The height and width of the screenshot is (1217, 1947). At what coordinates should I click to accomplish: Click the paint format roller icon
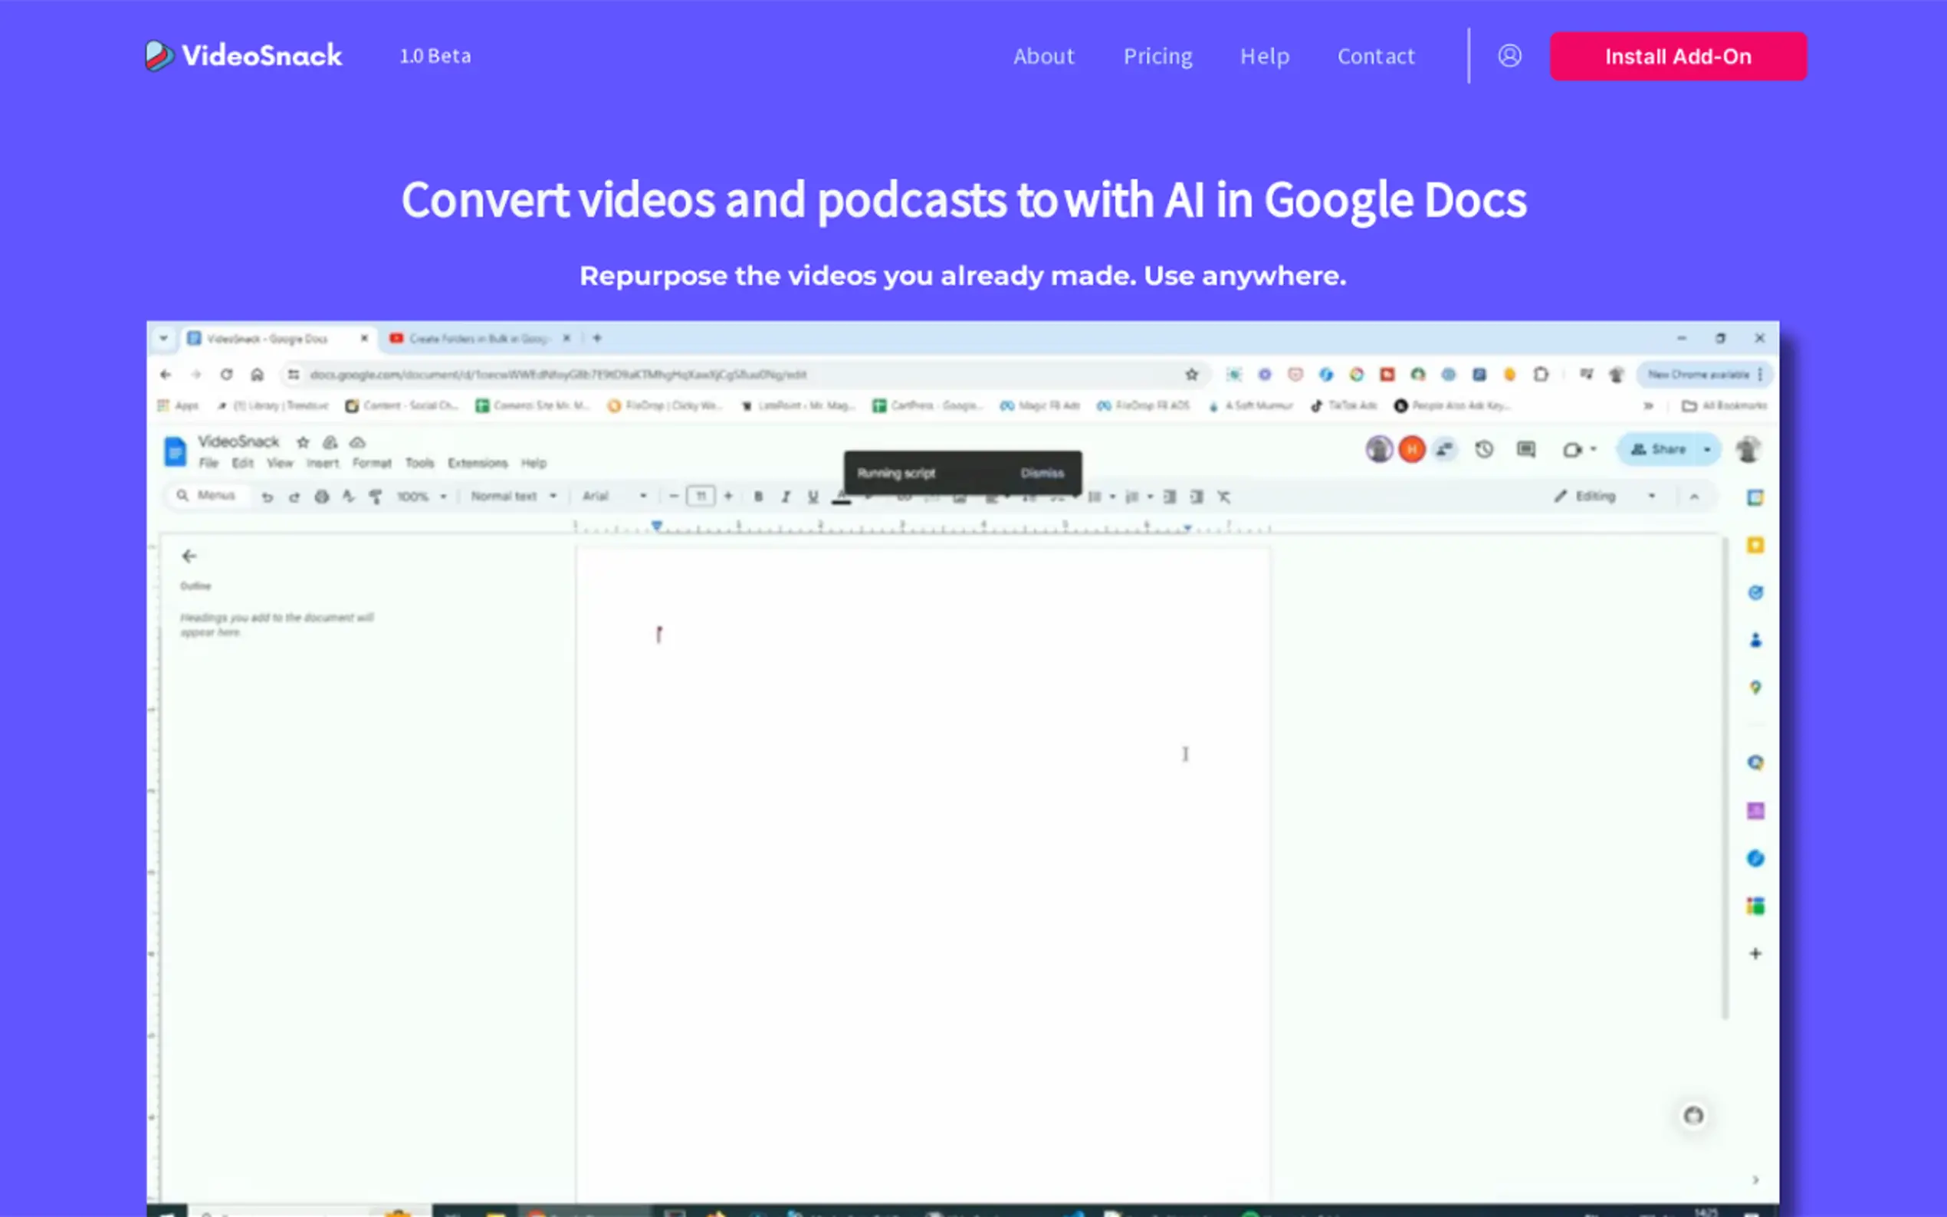point(375,497)
